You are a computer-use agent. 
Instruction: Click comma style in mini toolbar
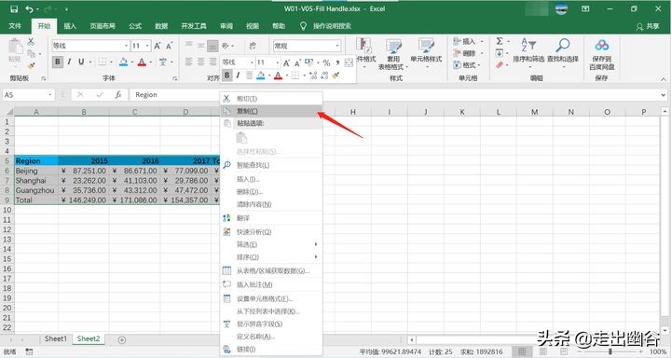337,63
